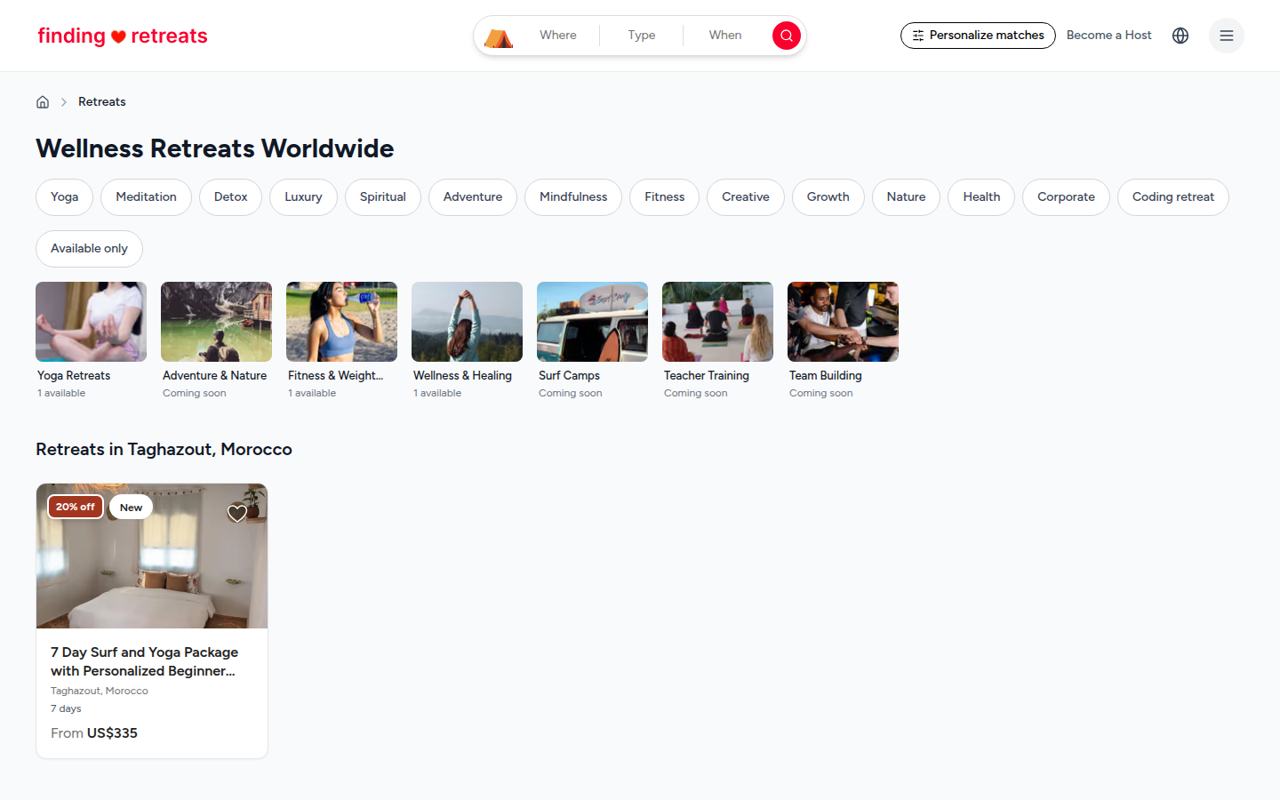Viewport: 1280px width, 800px height.
Task: Click the Retreats in Taghazout, Morocco heading
Action: pos(164,450)
